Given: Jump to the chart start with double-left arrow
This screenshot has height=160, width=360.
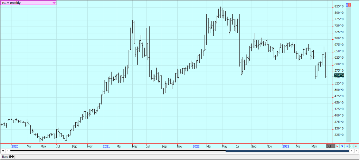Looking at the screenshot, I should pyautogui.click(x=3, y=151).
